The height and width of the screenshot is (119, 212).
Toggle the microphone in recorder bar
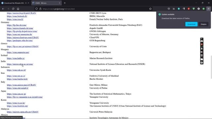pos(202,49)
